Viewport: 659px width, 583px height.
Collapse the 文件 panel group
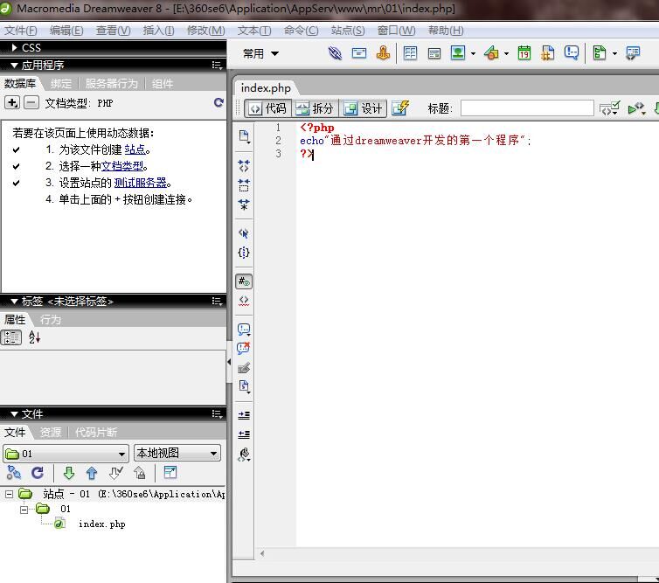[14, 414]
